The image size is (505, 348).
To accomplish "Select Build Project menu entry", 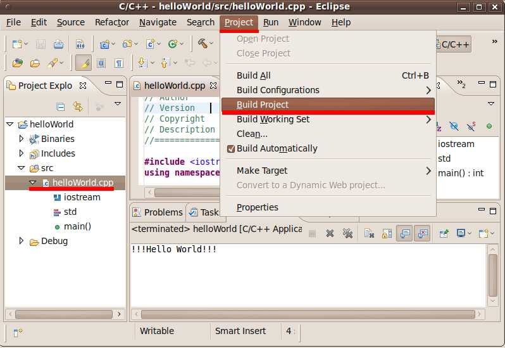I will pos(328,105).
